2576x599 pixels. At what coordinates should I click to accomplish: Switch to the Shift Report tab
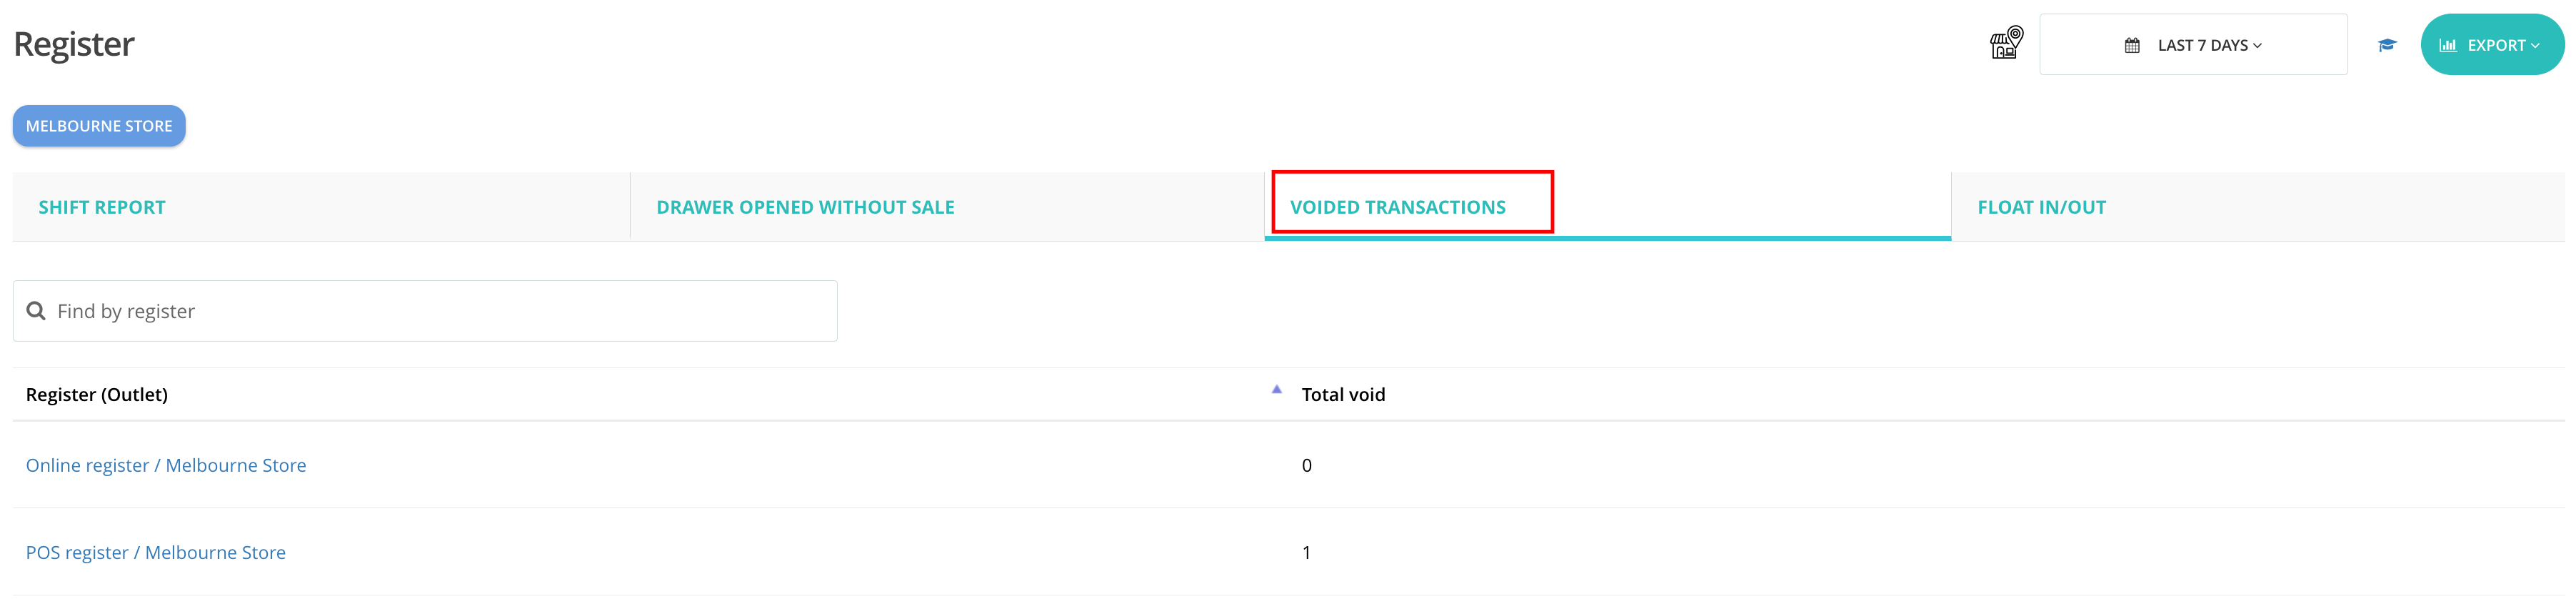[102, 207]
